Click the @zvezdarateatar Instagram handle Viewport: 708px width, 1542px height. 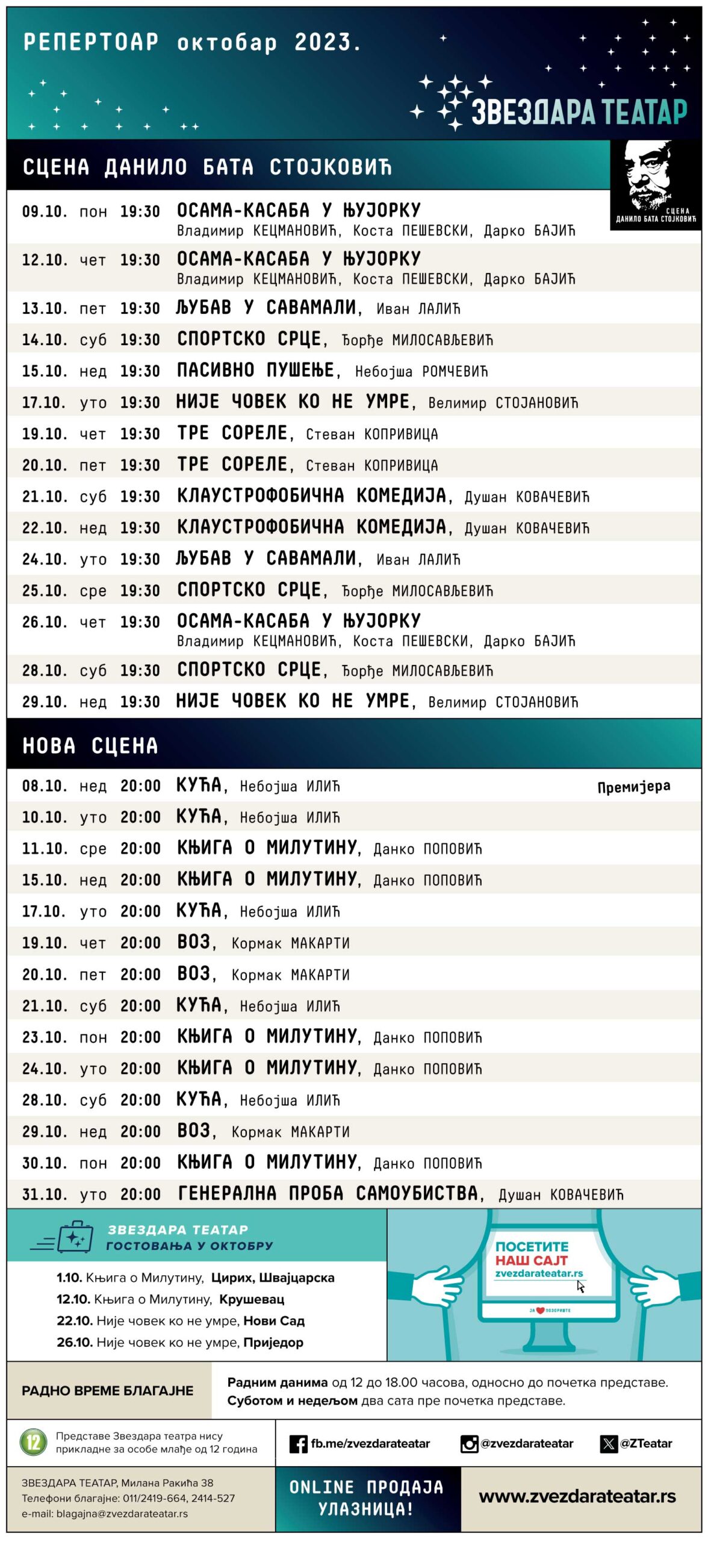pyautogui.click(x=526, y=1444)
